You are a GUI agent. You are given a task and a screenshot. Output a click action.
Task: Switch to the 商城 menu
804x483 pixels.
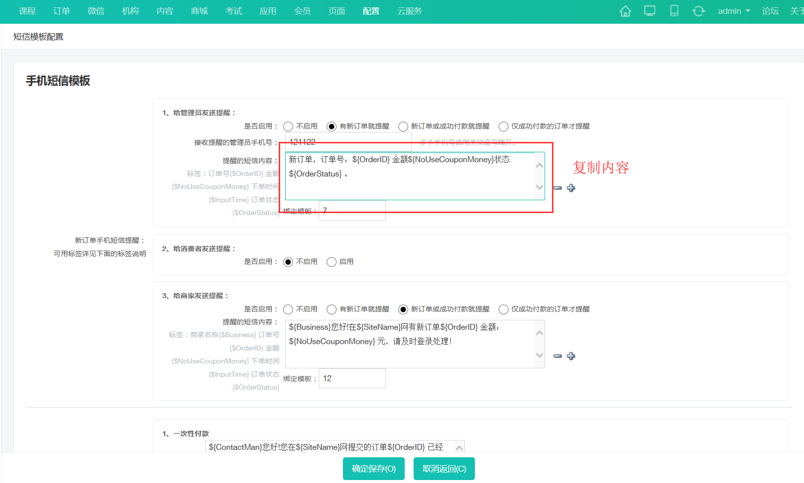(199, 10)
